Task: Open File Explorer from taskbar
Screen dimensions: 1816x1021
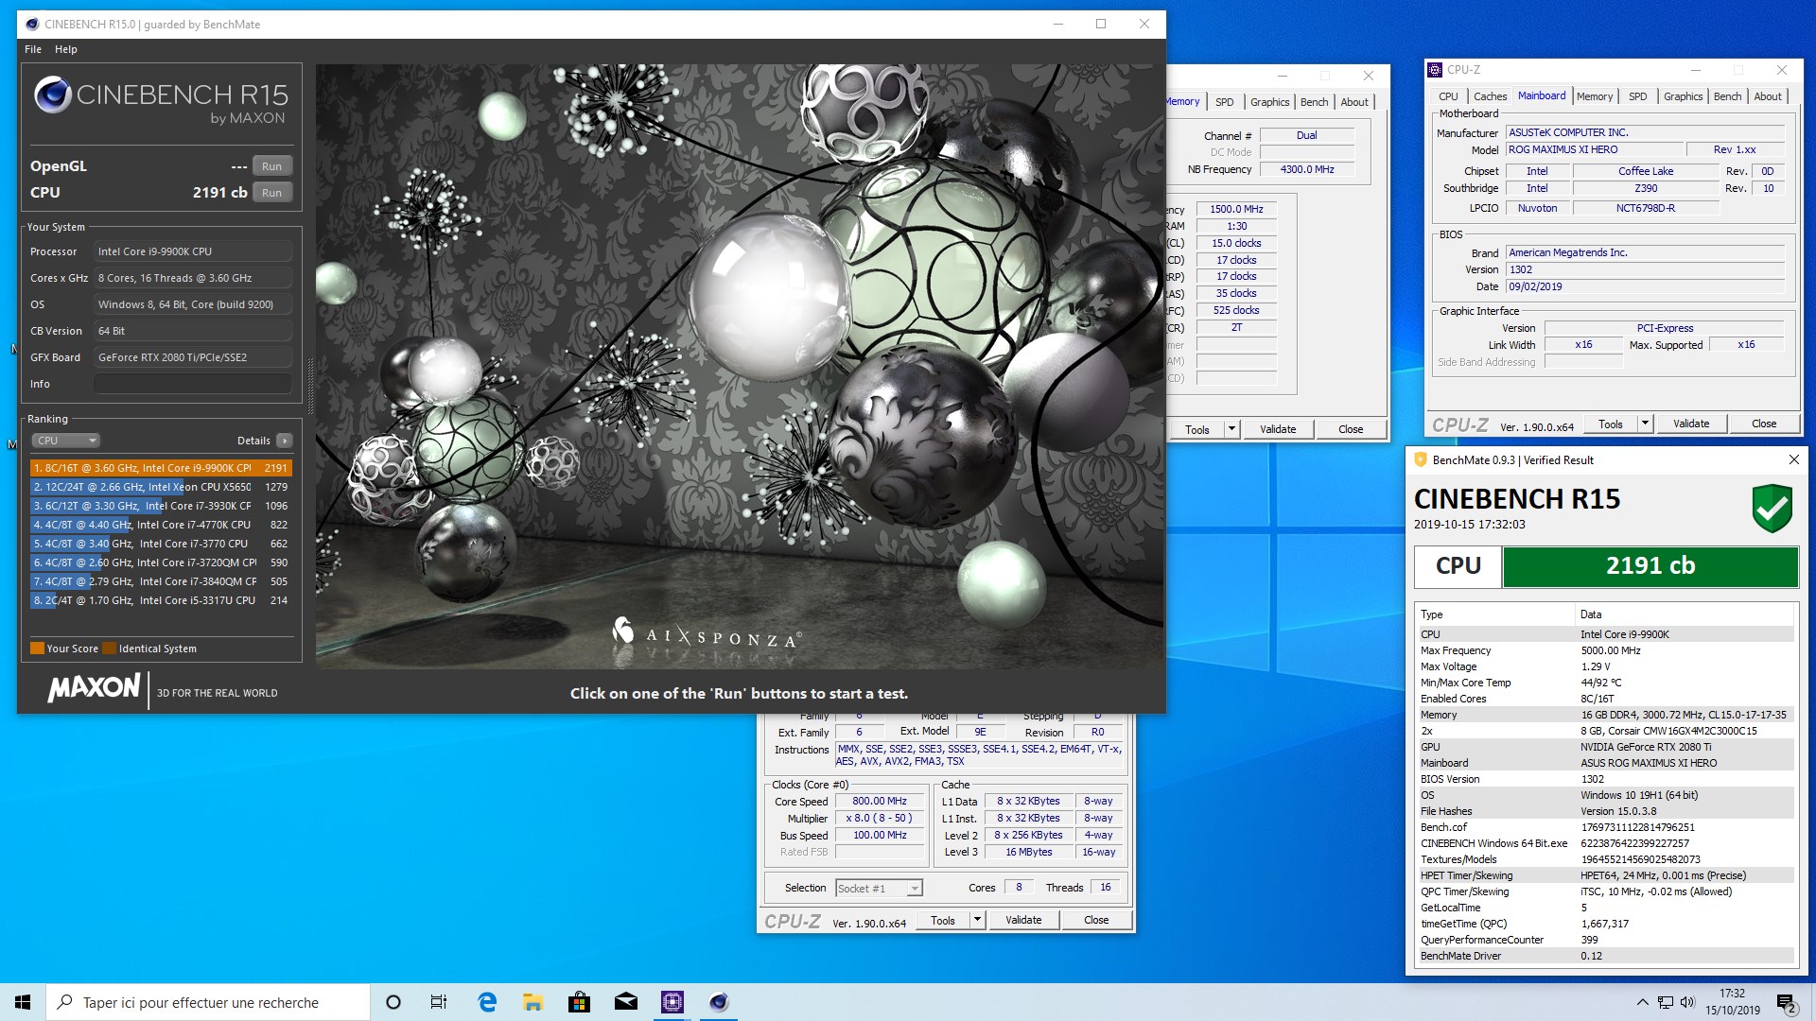Action: click(x=533, y=1002)
